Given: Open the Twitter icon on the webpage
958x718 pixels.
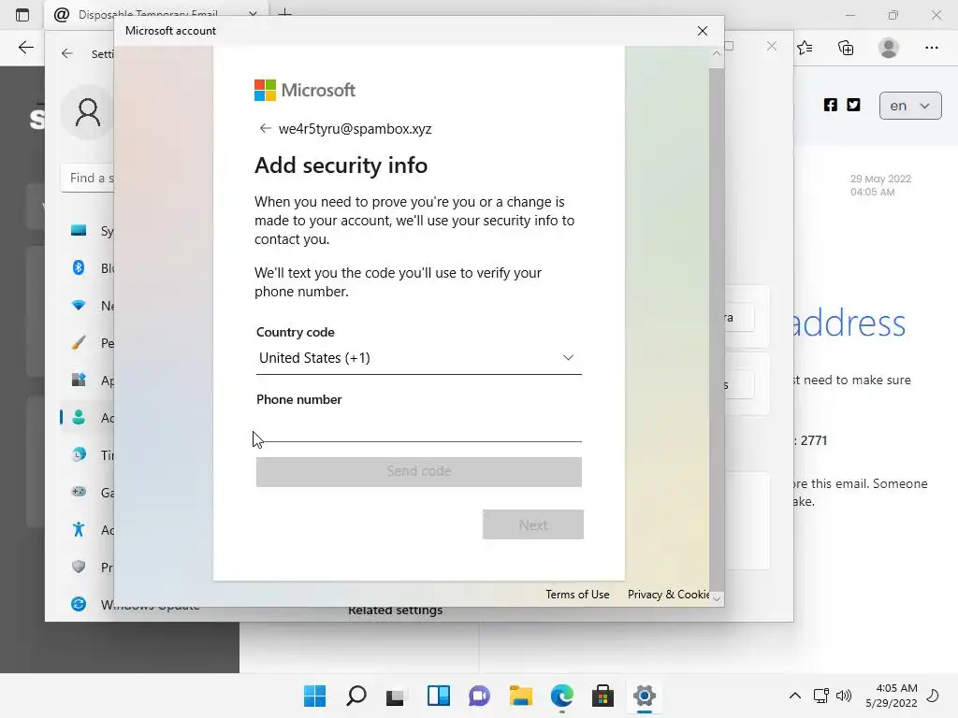Looking at the screenshot, I should [x=853, y=105].
